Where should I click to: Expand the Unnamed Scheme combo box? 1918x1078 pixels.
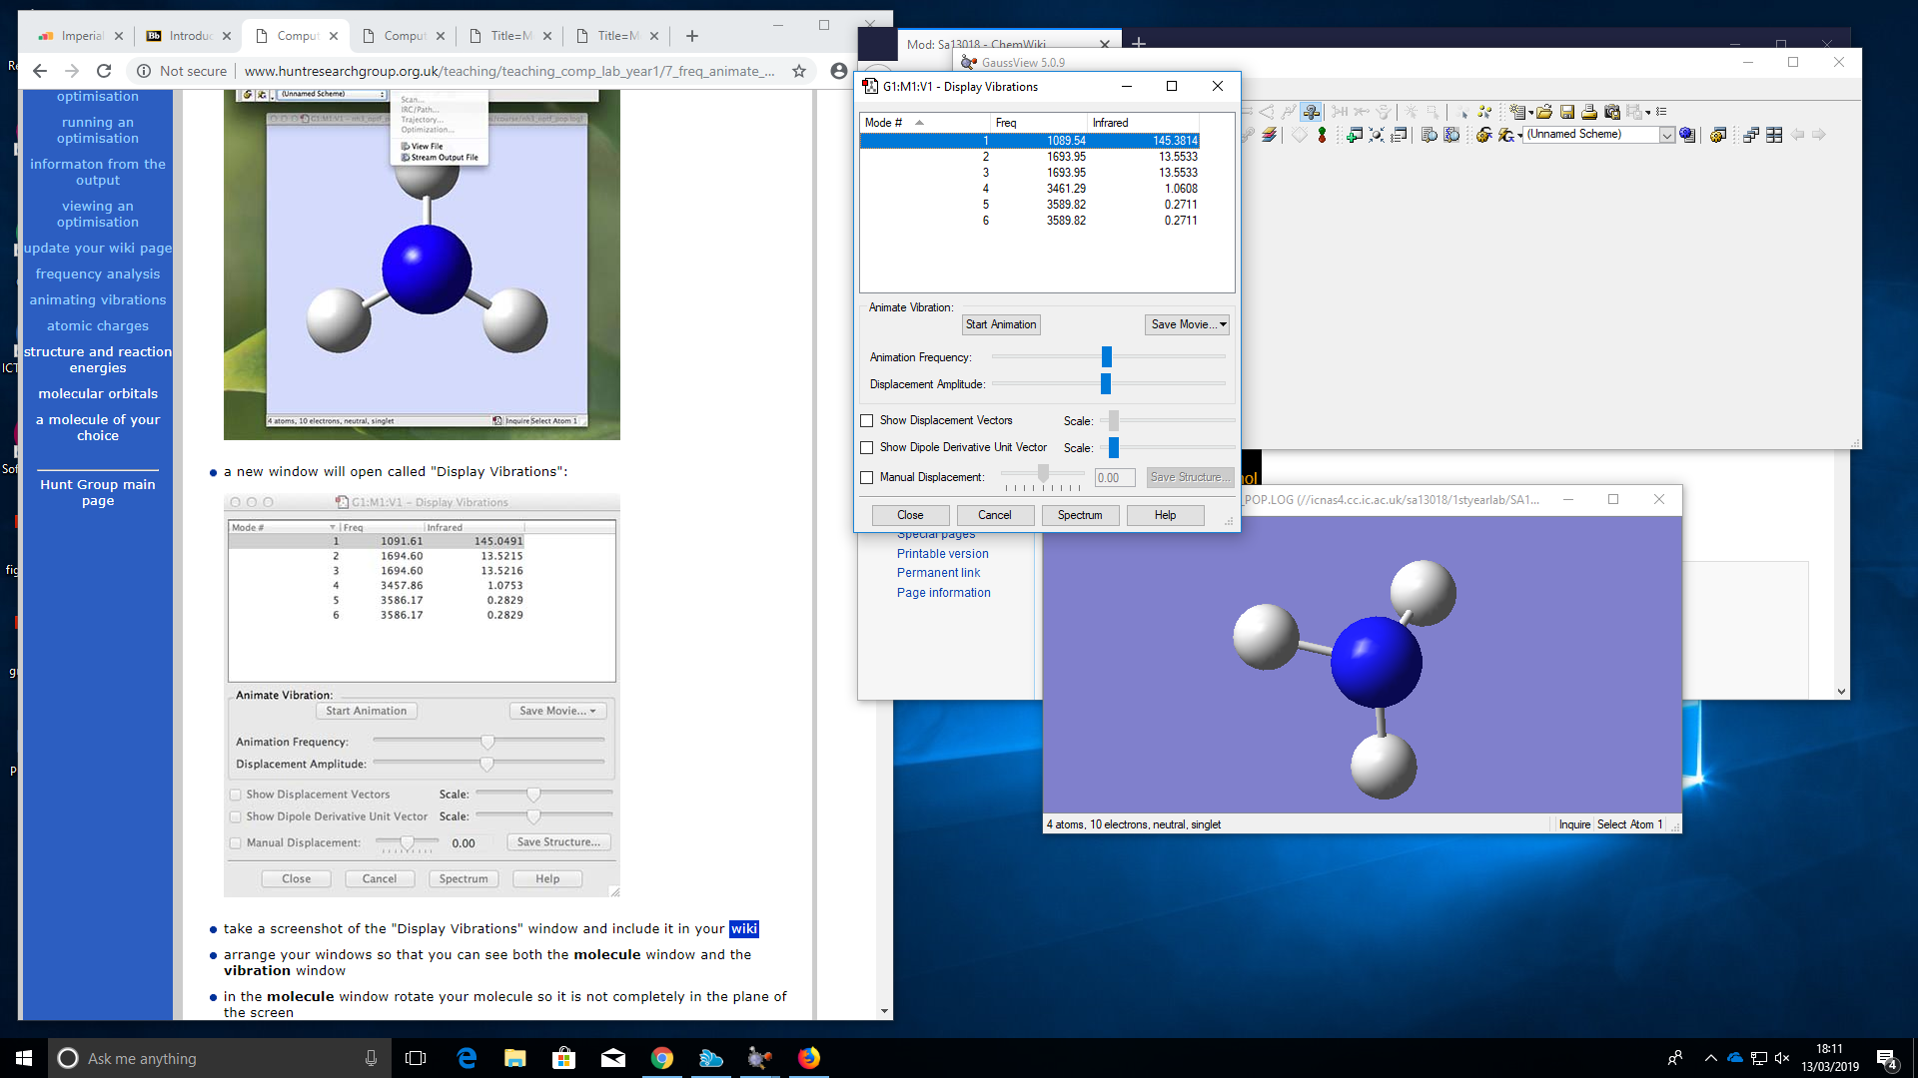(1666, 135)
